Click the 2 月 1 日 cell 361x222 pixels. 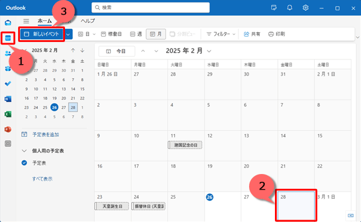(333, 84)
